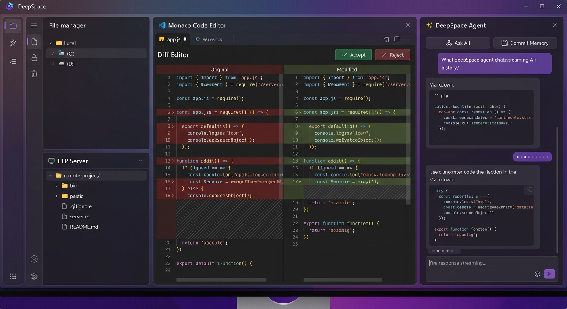The width and height of the screenshot is (567, 309).
Task: Accept the diff changes
Action: tap(354, 55)
